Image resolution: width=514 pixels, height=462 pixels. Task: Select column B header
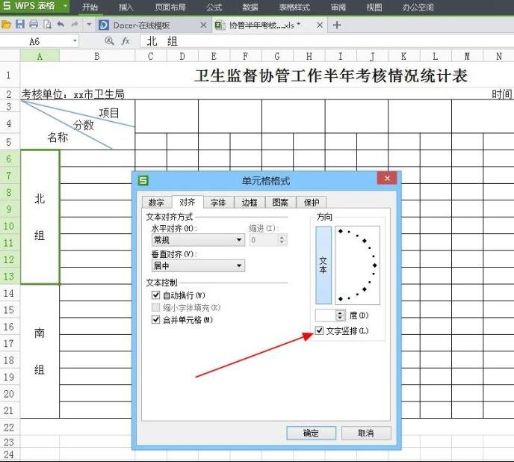(97, 56)
